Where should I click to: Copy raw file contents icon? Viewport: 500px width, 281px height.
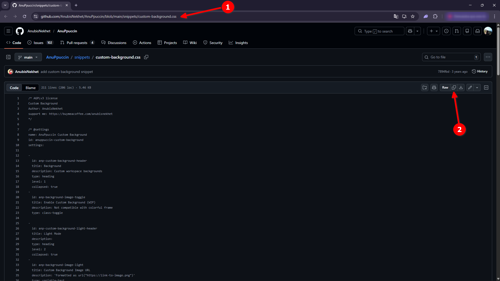coord(454,88)
